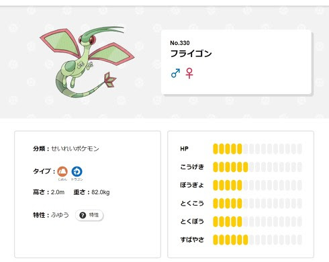Click the フライゴン name heading

point(191,54)
